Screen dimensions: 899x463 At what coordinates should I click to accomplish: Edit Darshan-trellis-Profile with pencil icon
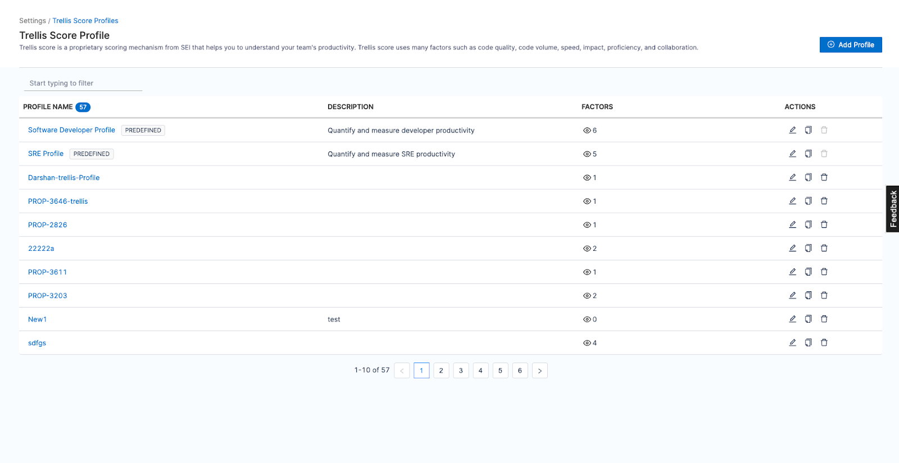click(792, 177)
